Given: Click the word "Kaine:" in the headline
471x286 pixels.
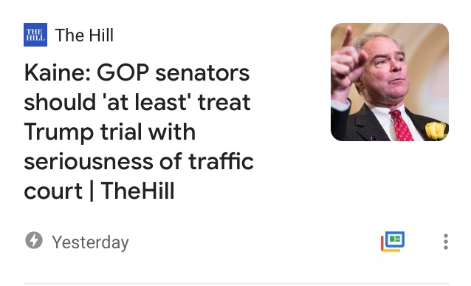Looking at the screenshot, I should coord(58,72).
